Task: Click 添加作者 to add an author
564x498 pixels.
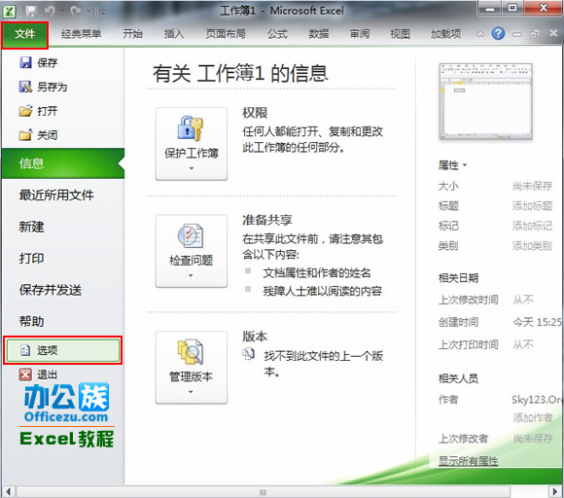Action: click(x=532, y=418)
